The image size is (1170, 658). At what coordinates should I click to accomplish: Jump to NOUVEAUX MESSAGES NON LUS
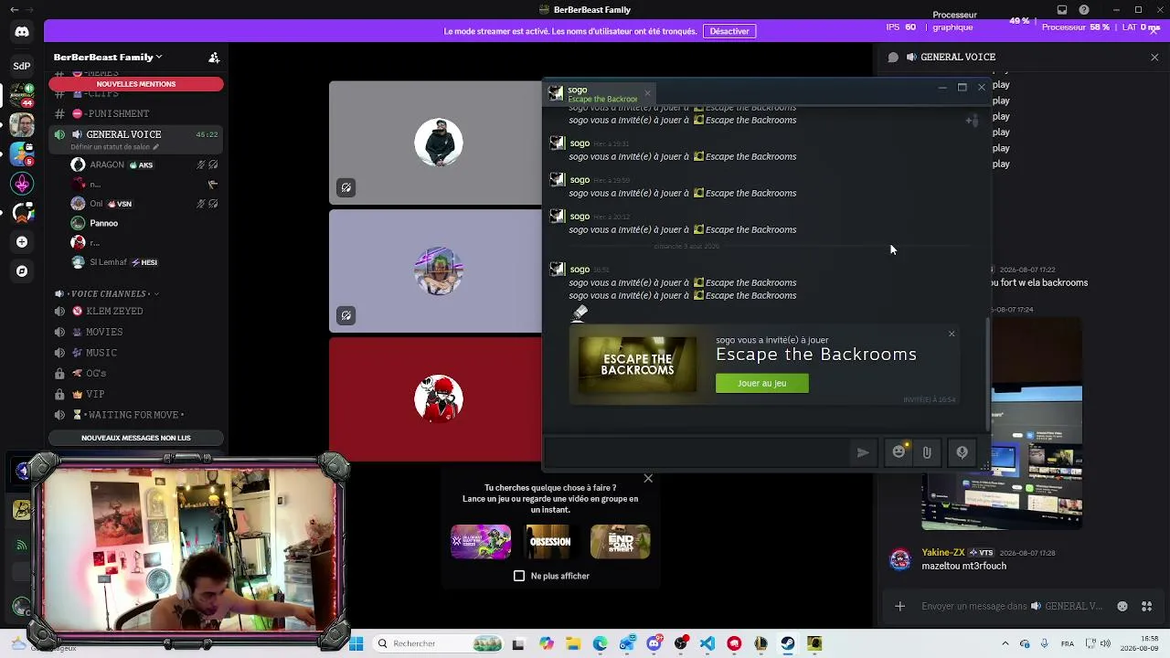pyautogui.click(x=136, y=438)
